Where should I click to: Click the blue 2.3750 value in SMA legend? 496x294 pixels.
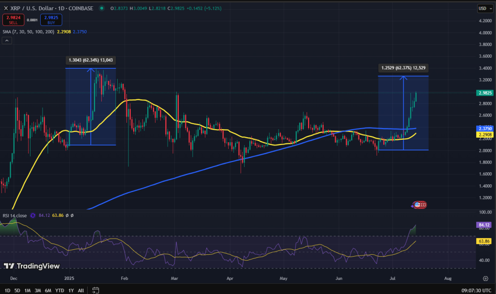coord(80,32)
